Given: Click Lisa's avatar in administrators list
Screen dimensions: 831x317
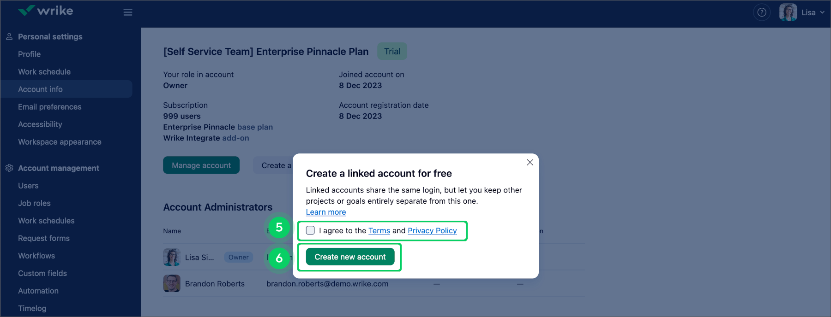Looking at the screenshot, I should pos(172,257).
